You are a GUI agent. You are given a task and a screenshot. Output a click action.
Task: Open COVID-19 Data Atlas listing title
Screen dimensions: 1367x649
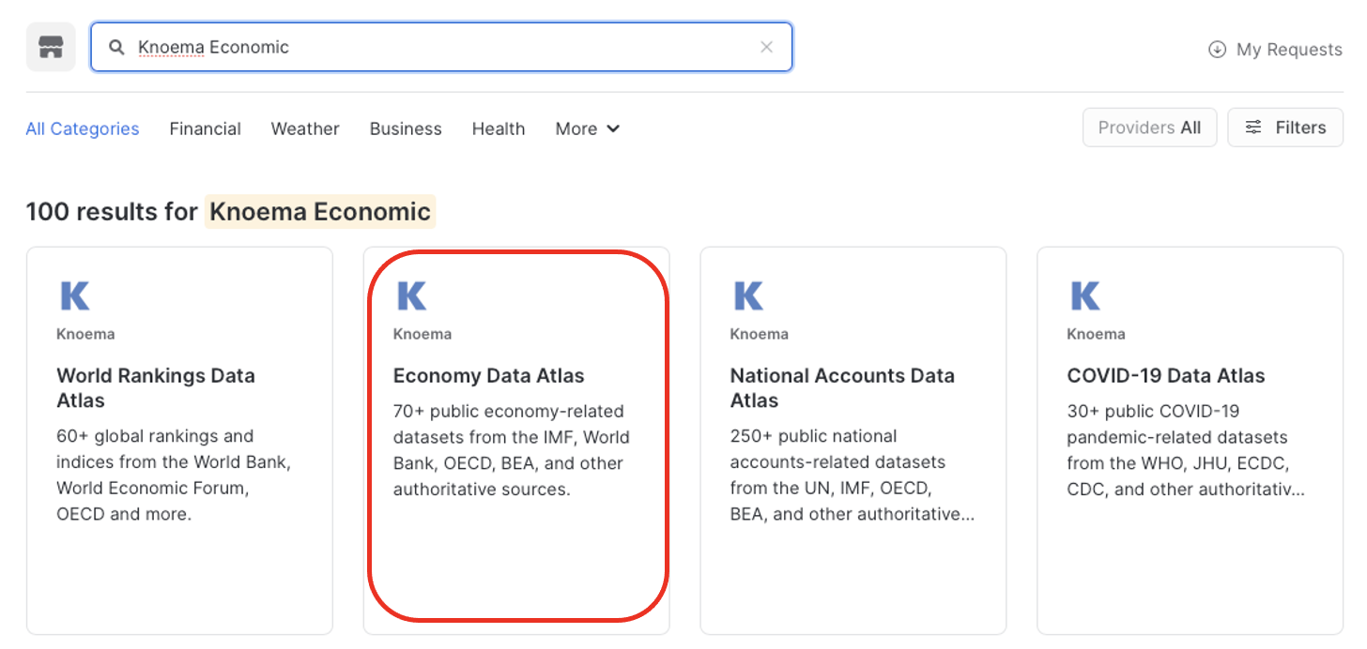1165,375
